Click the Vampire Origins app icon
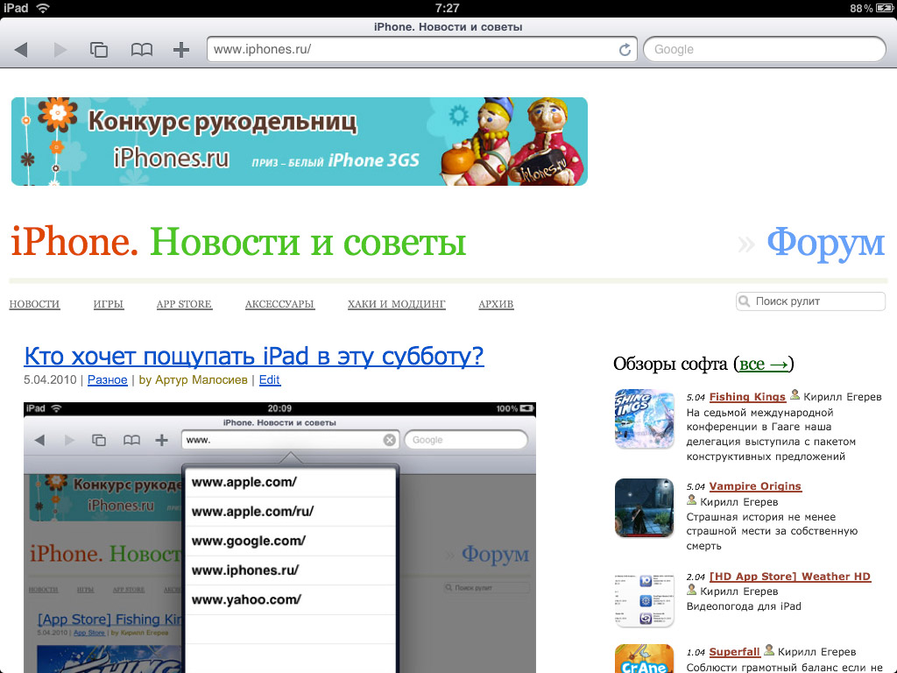This screenshot has width=897, height=673. (x=644, y=508)
